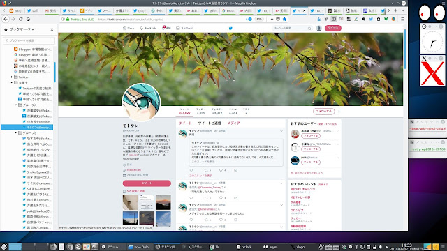Switch to the ツイート timeline tab

[185, 123]
